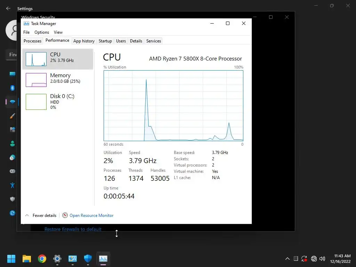Image resolution: width=356 pixels, height=267 pixels.
Task: Switch to the Processes tab
Action: tap(32, 41)
